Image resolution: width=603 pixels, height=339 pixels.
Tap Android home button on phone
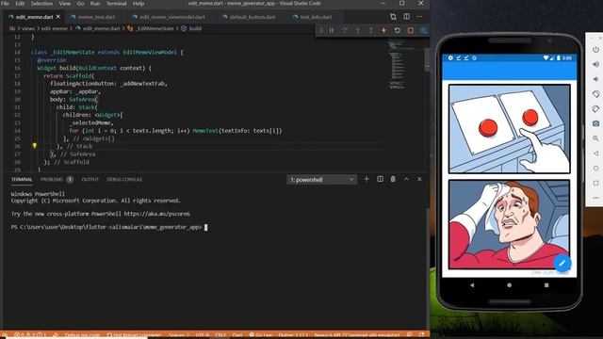point(509,285)
